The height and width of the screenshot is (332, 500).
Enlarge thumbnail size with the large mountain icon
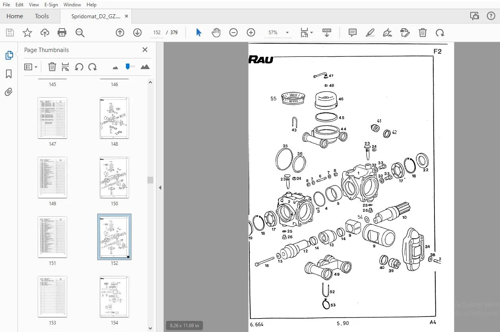tap(145, 67)
